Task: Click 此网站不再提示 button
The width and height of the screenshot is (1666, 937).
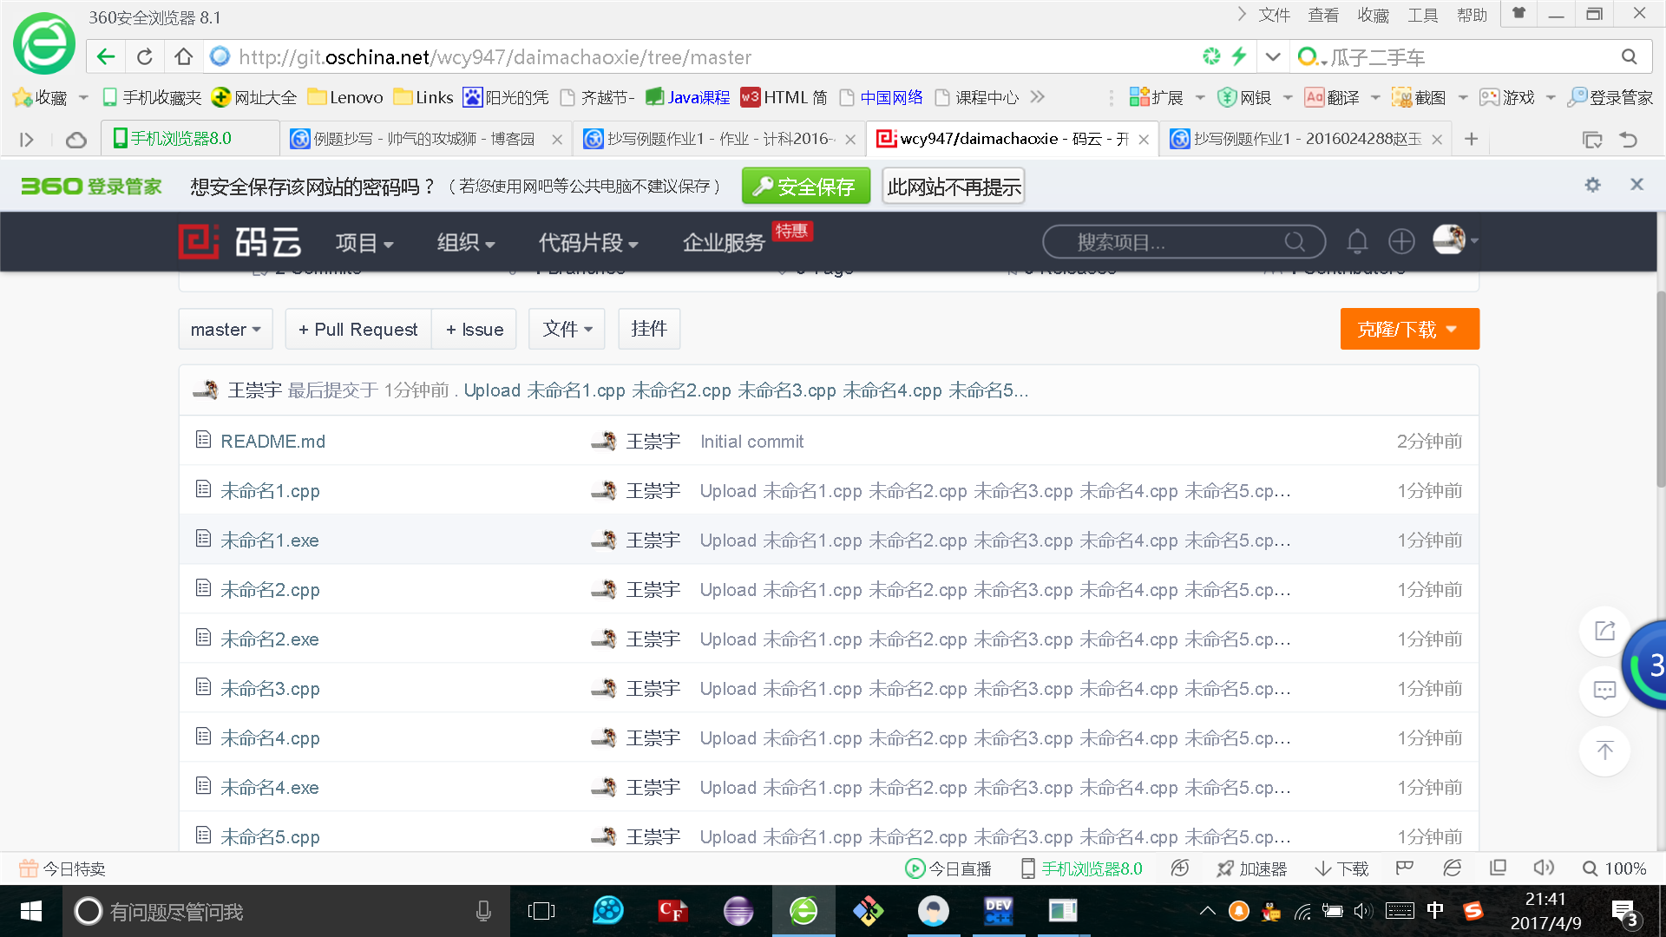Action: [x=954, y=186]
